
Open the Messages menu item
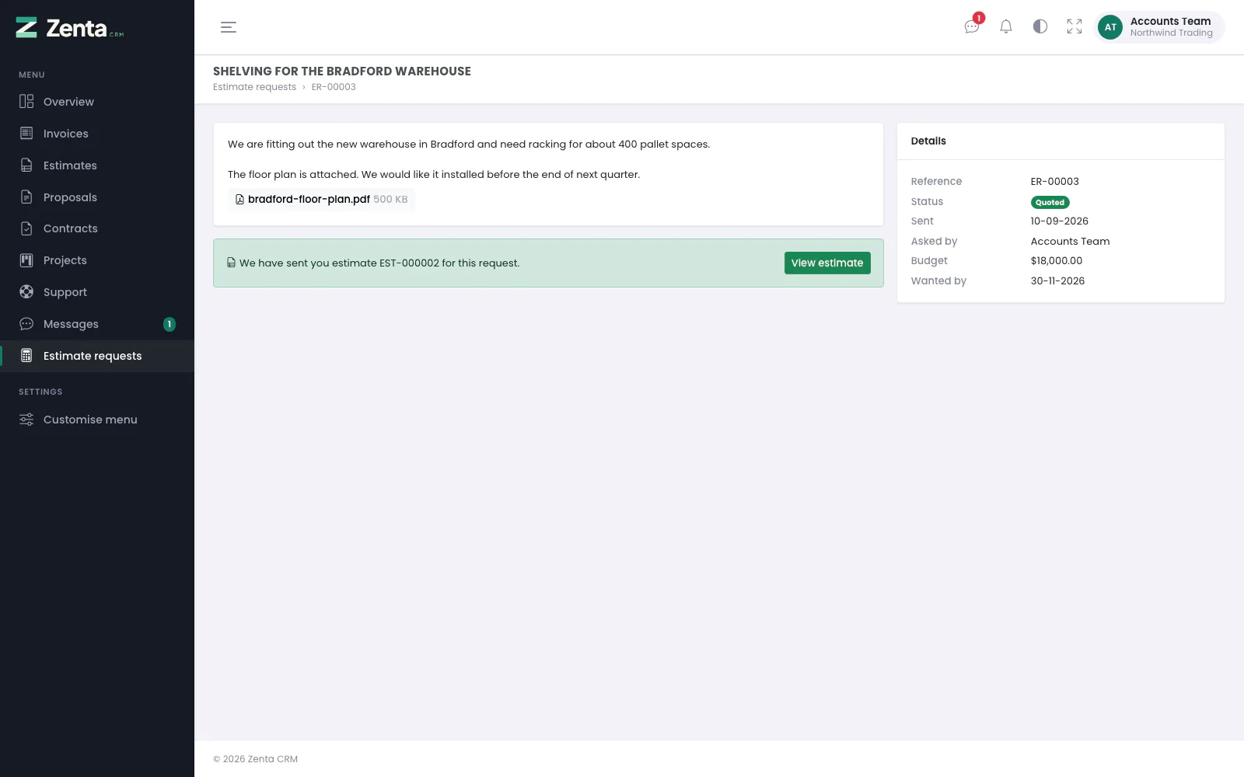[x=97, y=324]
